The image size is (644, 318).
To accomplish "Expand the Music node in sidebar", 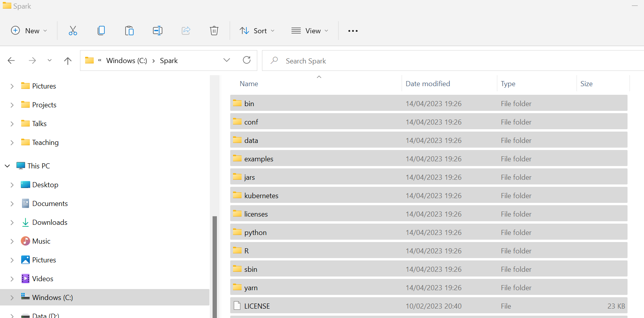I will point(12,241).
